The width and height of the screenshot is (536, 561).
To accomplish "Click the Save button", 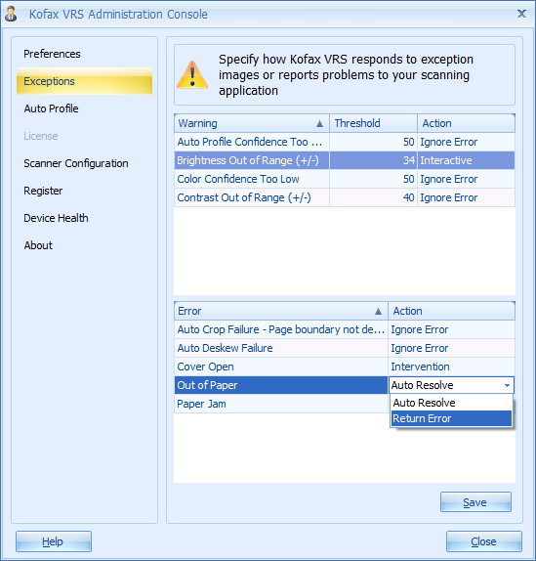I will (x=475, y=502).
